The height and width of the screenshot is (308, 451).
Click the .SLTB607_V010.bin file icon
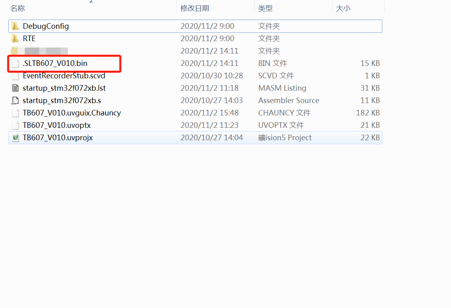15,64
